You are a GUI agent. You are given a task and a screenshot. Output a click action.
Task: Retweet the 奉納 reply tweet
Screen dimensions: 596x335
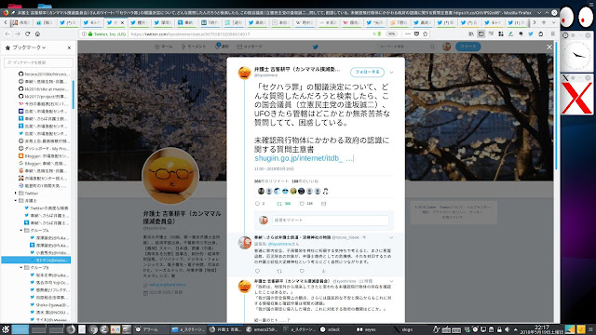(279, 271)
